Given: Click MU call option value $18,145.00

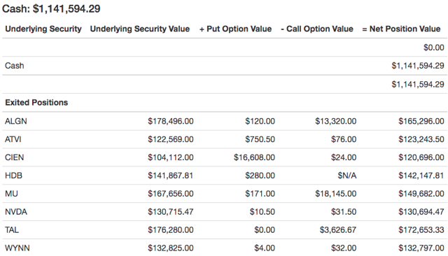Looking at the screenshot, I should point(336,194).
